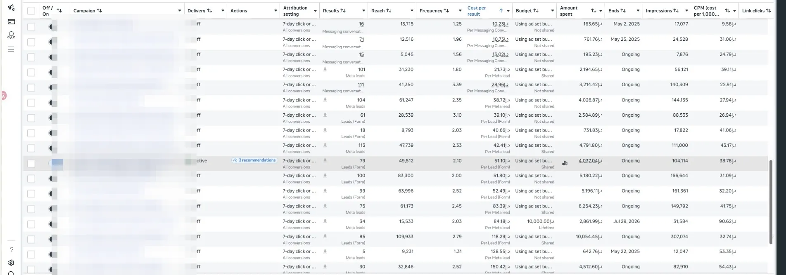Open the Delivery column dropdown arrow
This screenshot has width=786, height=275.
pos(223,11)
